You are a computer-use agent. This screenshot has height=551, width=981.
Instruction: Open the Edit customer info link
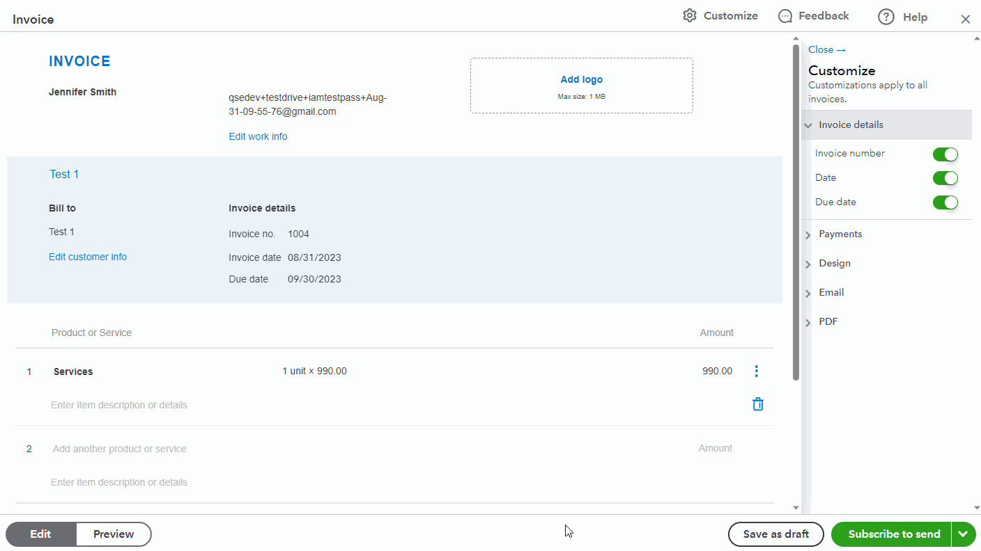(x=88, y=257)
